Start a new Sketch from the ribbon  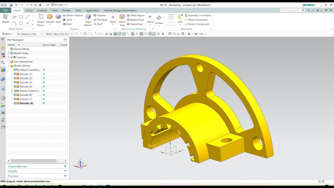[5, 19]
